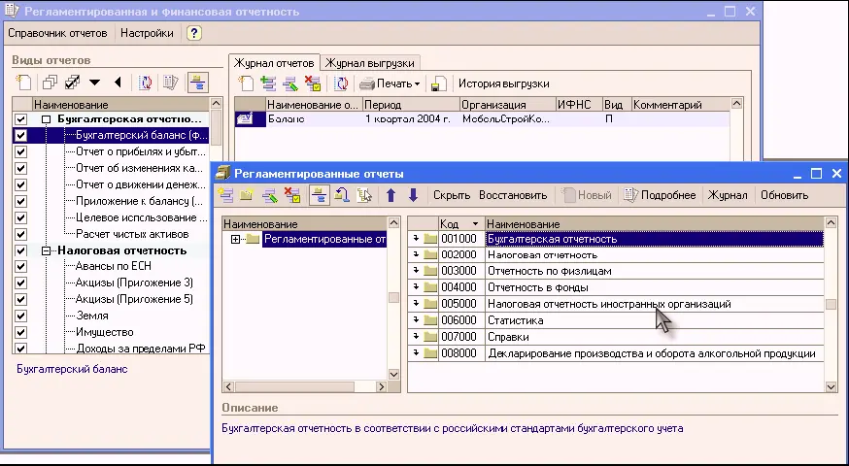Click the refresh icon in Виды отчетов toolbar
Screen dimensions: 849x466
click(x=145, y=83)
